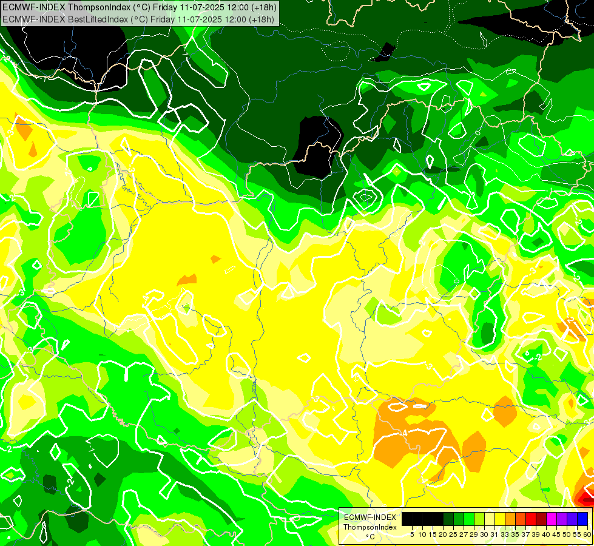Click the legend tick value 30
The width and height of the screenshot is (594, 546).
[x=485, y=534]
